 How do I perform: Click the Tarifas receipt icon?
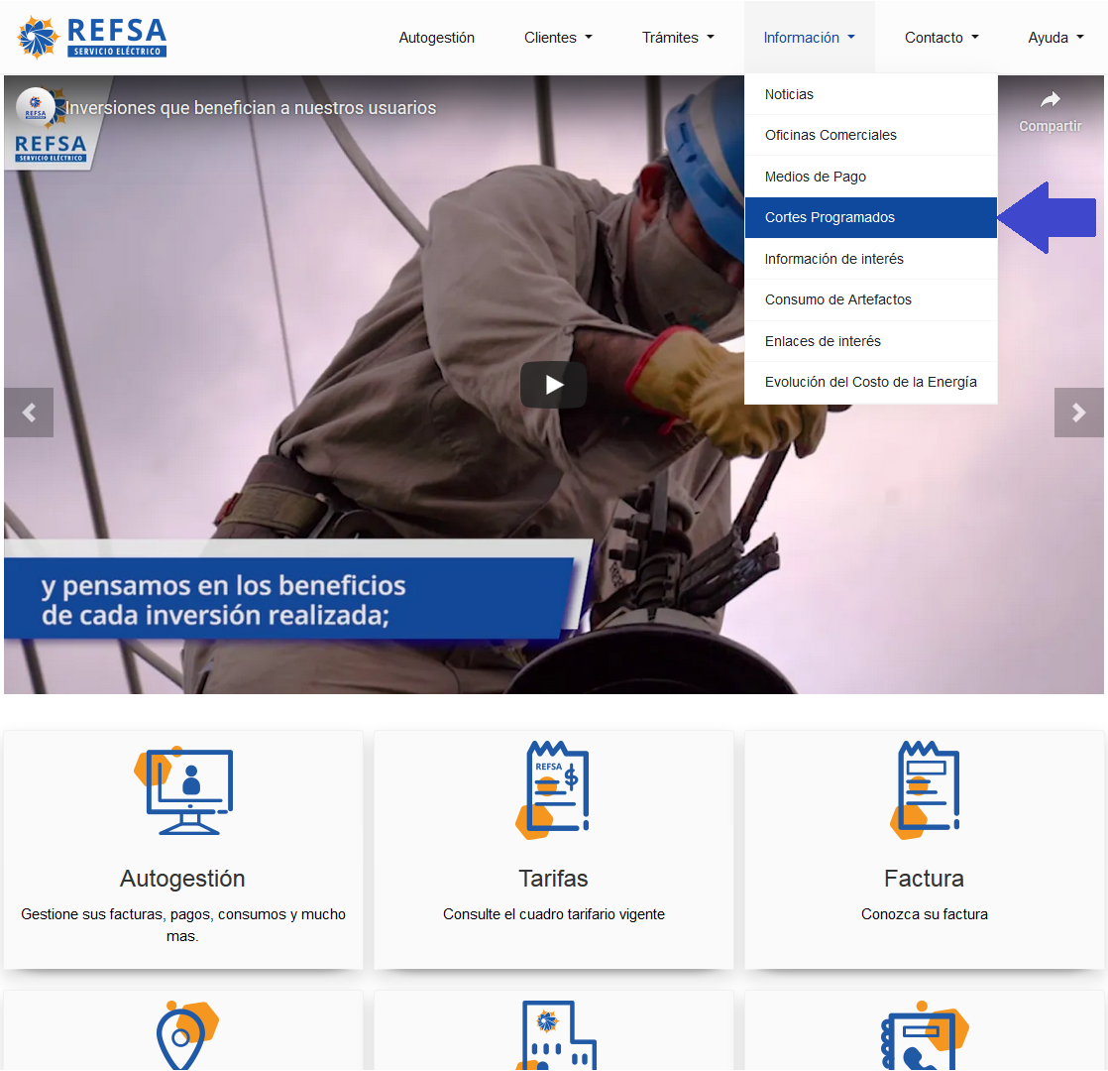click(553, 790)
